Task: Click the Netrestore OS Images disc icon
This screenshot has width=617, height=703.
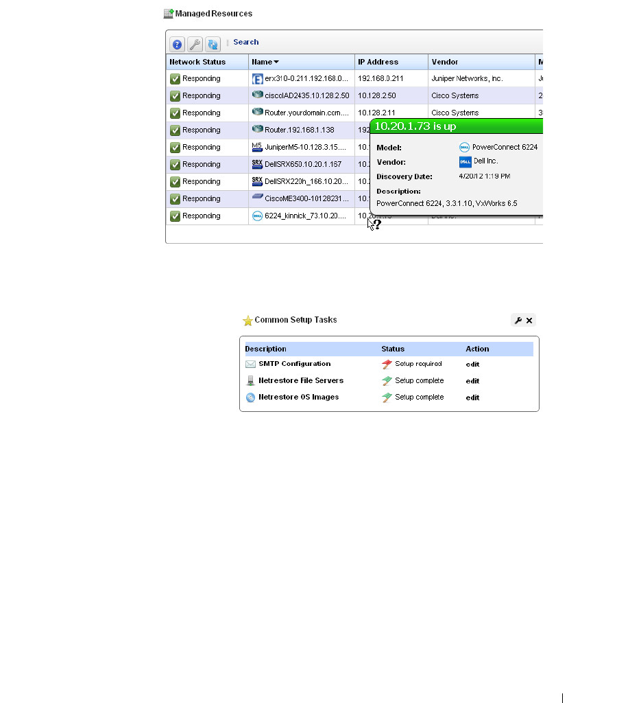Action: click(x=251, y=397)
